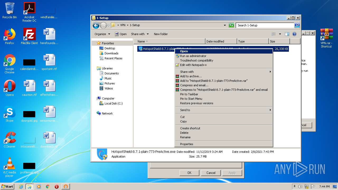
Task: Toggle the preview pane button
Action: point(287,34)
